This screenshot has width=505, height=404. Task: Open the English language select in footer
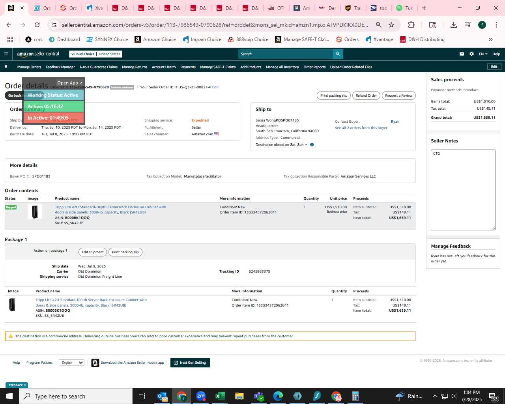(x=71, y=363)
